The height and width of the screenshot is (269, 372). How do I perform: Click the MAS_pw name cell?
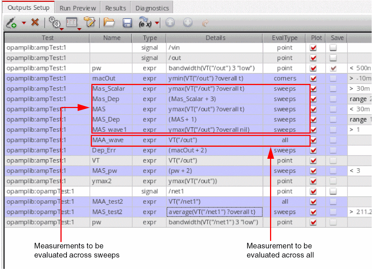point(111,171)
